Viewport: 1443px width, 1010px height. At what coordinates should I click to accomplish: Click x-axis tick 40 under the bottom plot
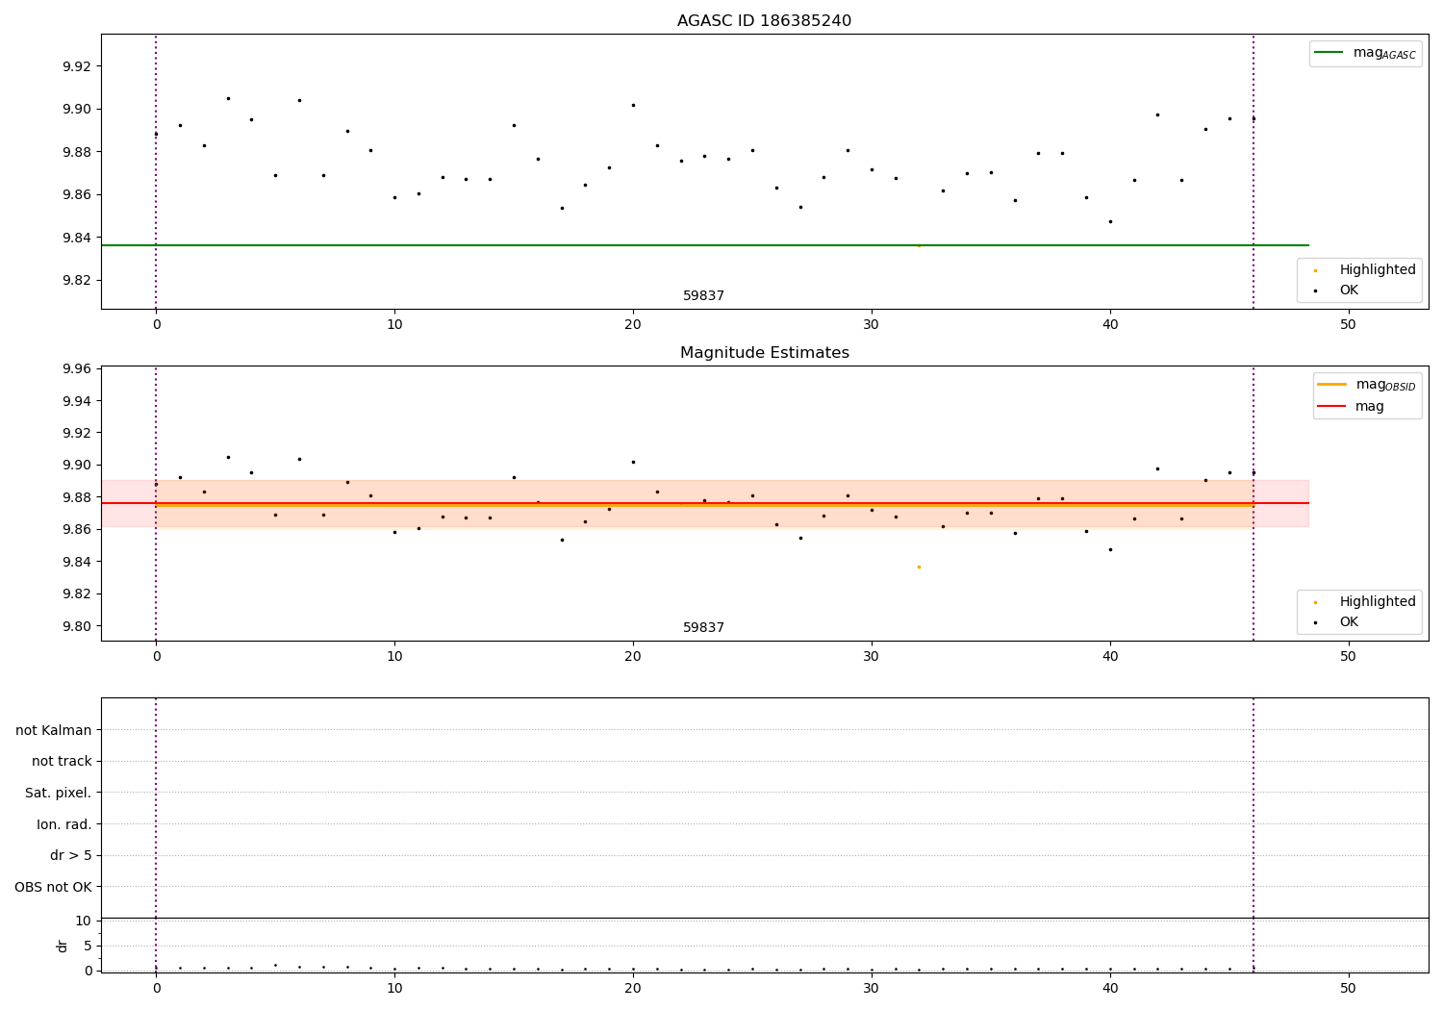(1109, 988)
